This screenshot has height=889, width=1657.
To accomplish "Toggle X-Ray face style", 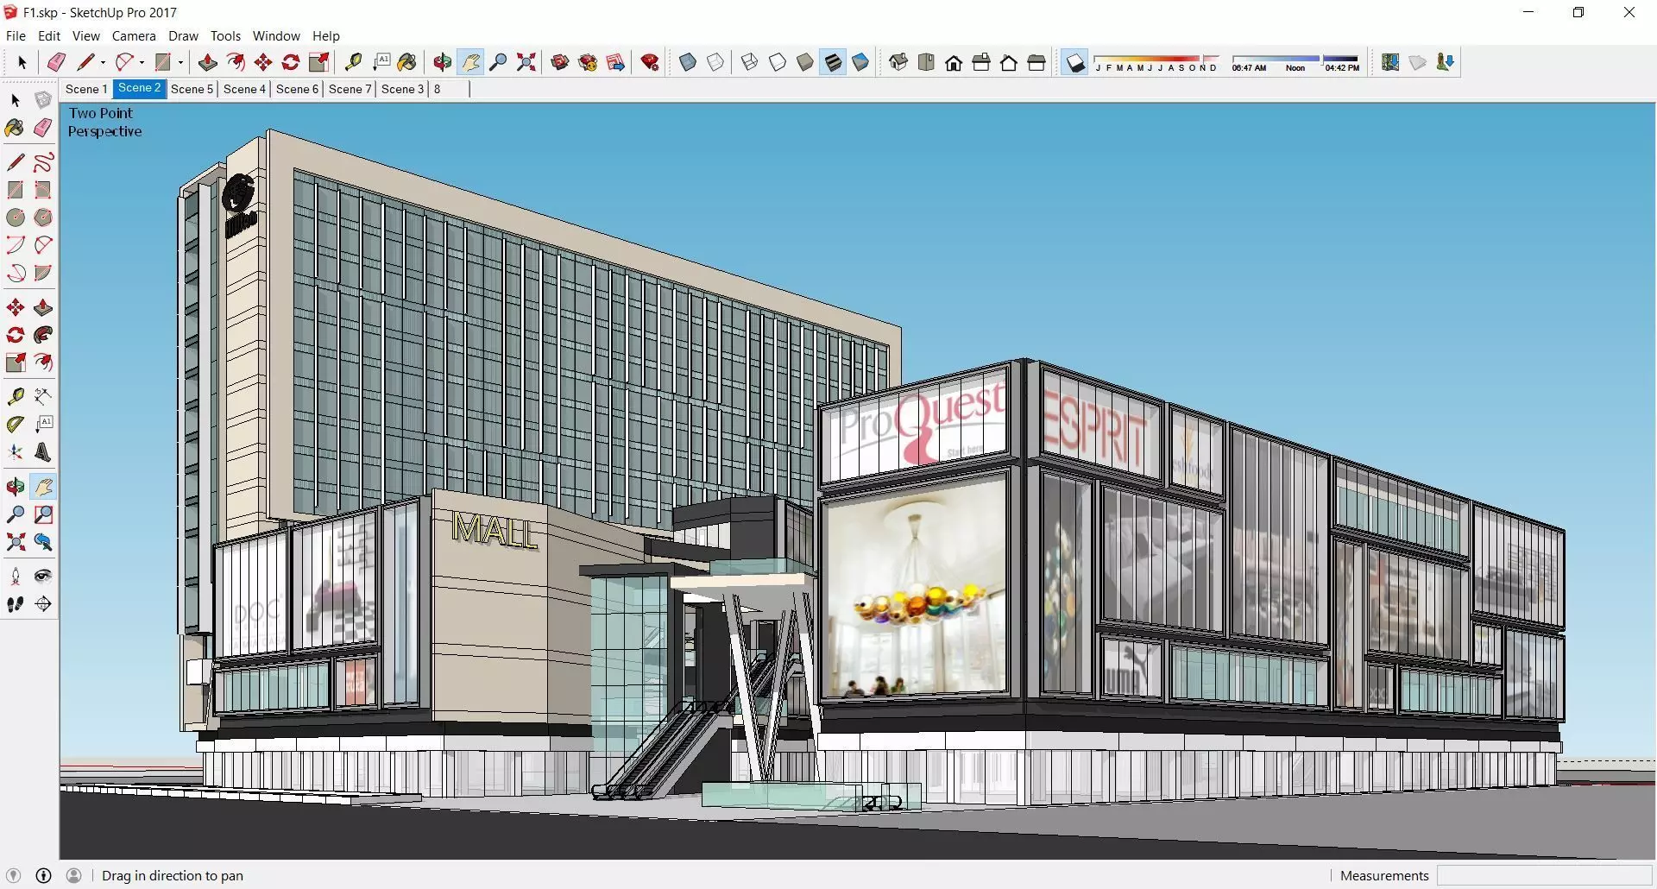I will click(x=688, y=62).
